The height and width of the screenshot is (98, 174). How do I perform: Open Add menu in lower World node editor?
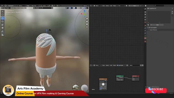111,65
